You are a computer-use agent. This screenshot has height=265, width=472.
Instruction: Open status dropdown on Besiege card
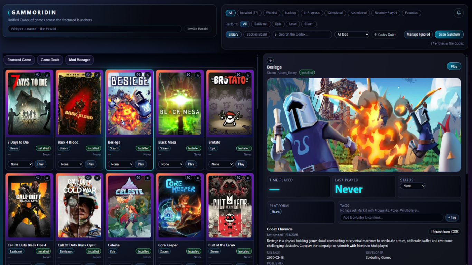121,164
